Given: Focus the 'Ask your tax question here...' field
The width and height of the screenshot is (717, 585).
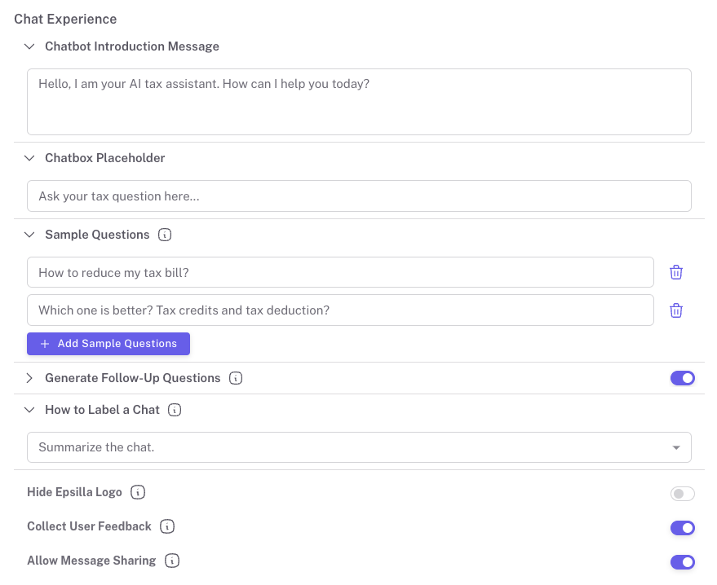Looking at the screenshot, I should (x=359, y=196).
